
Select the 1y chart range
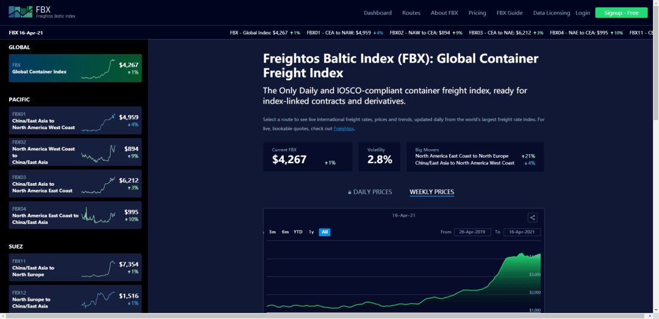[x=311, y=232]
